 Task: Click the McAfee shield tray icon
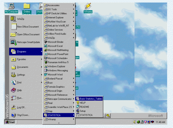tap(145, 122)
